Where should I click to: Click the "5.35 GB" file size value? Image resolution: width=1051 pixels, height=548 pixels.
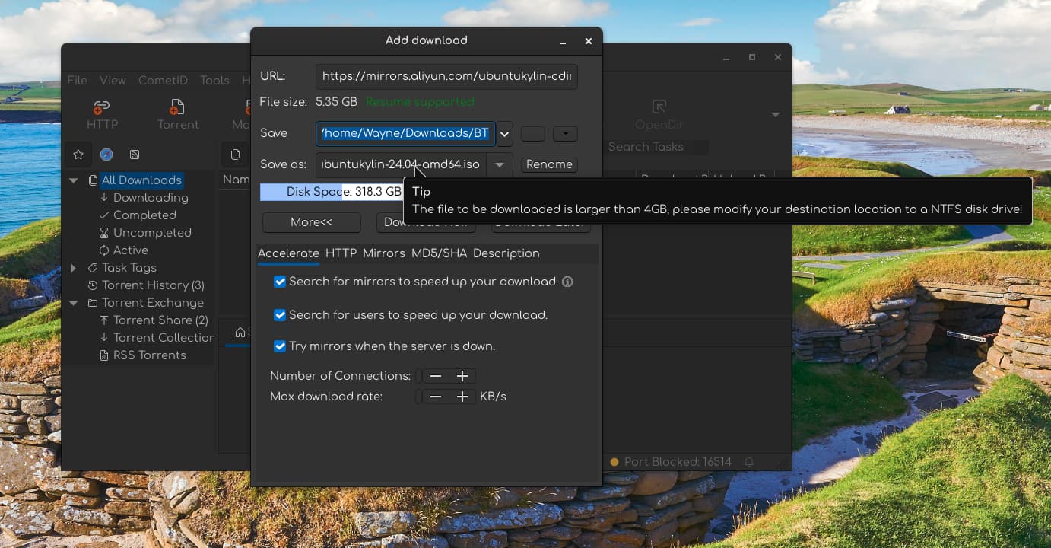336,102
